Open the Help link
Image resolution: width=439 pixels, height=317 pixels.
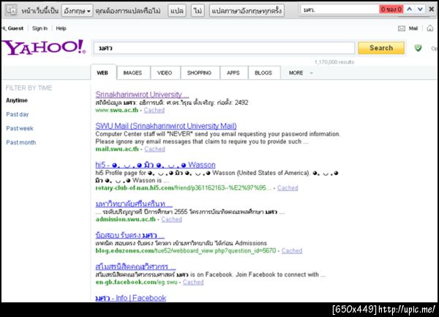click(x=61, y=29)
